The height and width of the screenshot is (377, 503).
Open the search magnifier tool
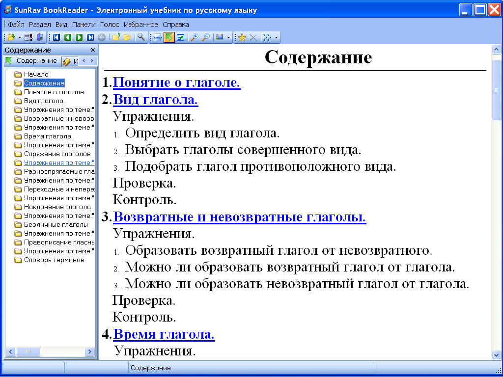tap(141, 37)
